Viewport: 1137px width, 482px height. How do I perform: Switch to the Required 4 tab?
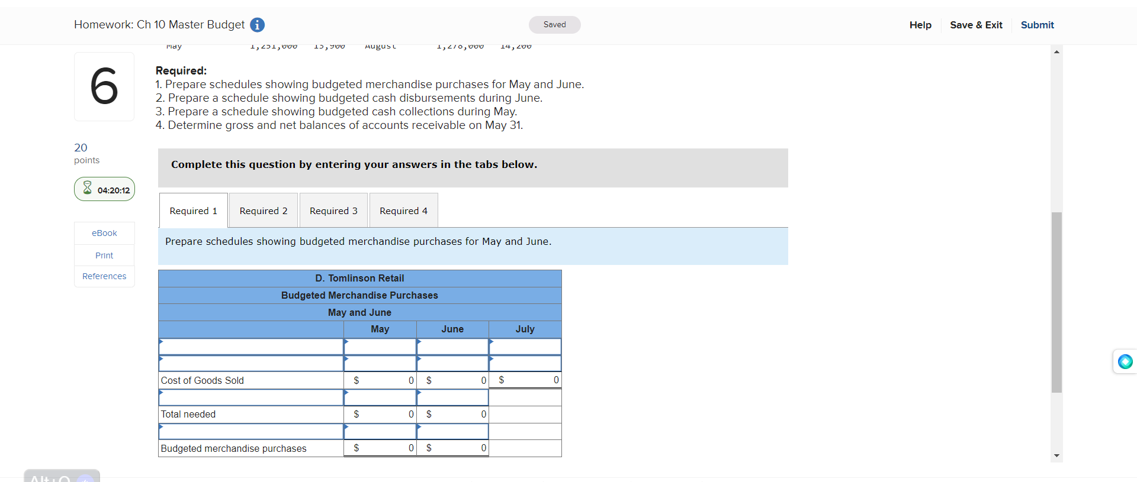coord(404,211)
